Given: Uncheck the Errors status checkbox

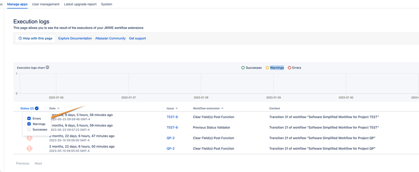Looking at the screenshot, I should click(29, 119).
